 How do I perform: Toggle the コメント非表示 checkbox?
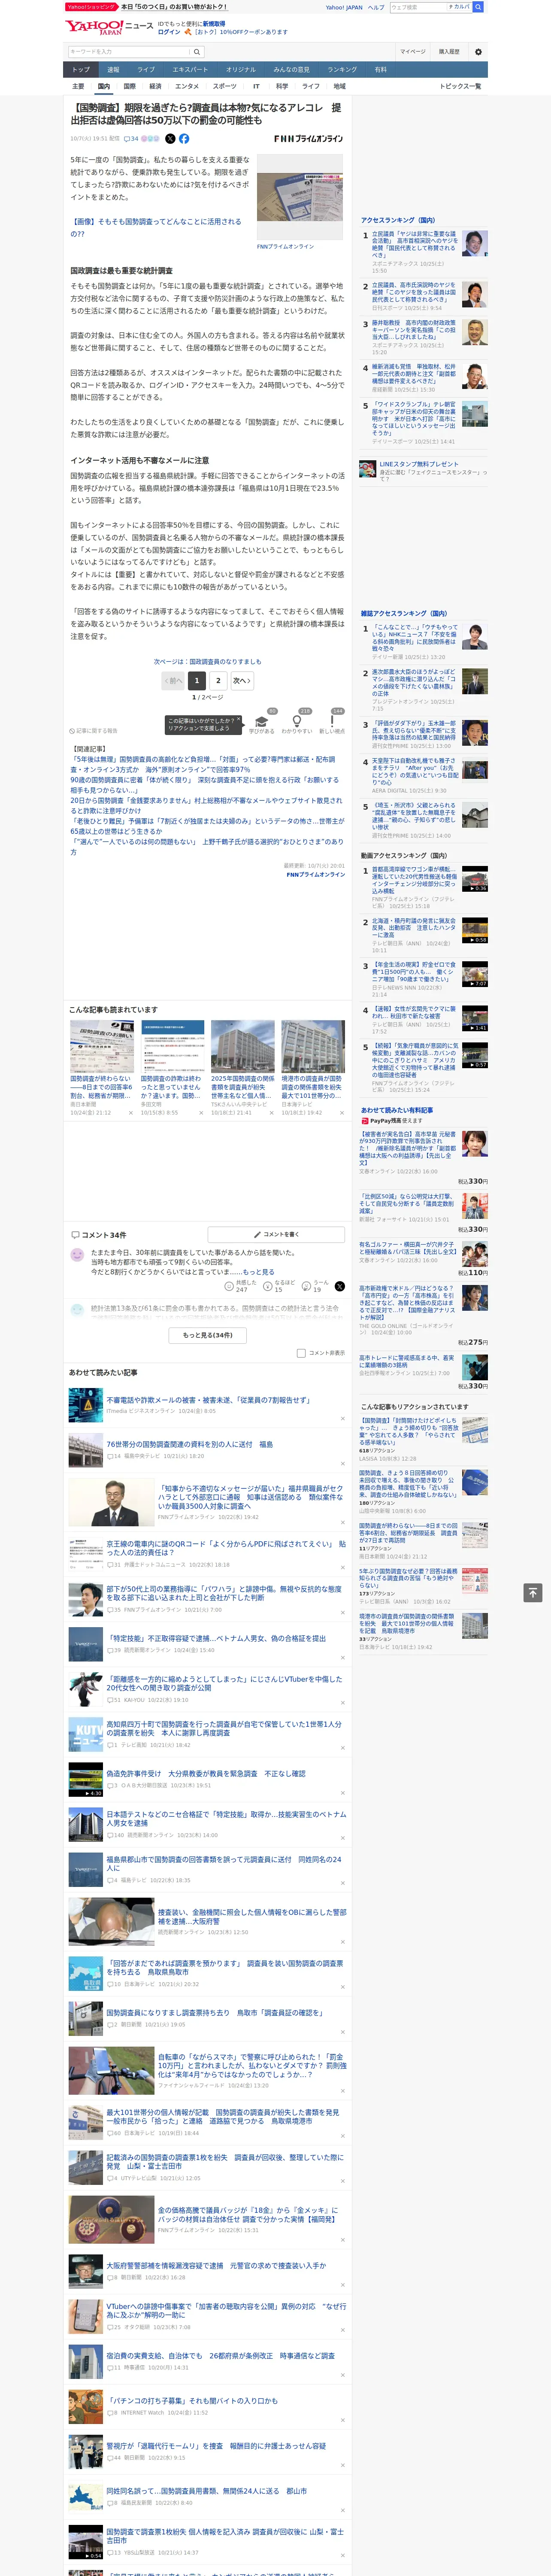pos(301,1353)
